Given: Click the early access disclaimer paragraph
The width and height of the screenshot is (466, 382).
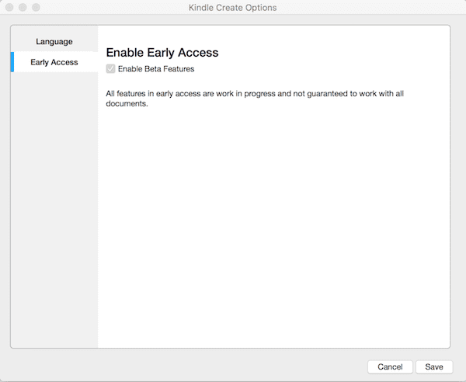Looking at the screenshot, I should 255,99.
